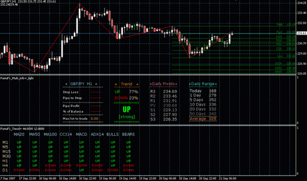Click the MA100 column header
Screen dimensions: 307x181
50,134
